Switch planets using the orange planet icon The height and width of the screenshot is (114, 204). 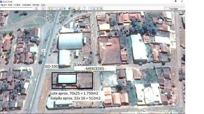tap(79, 9)
